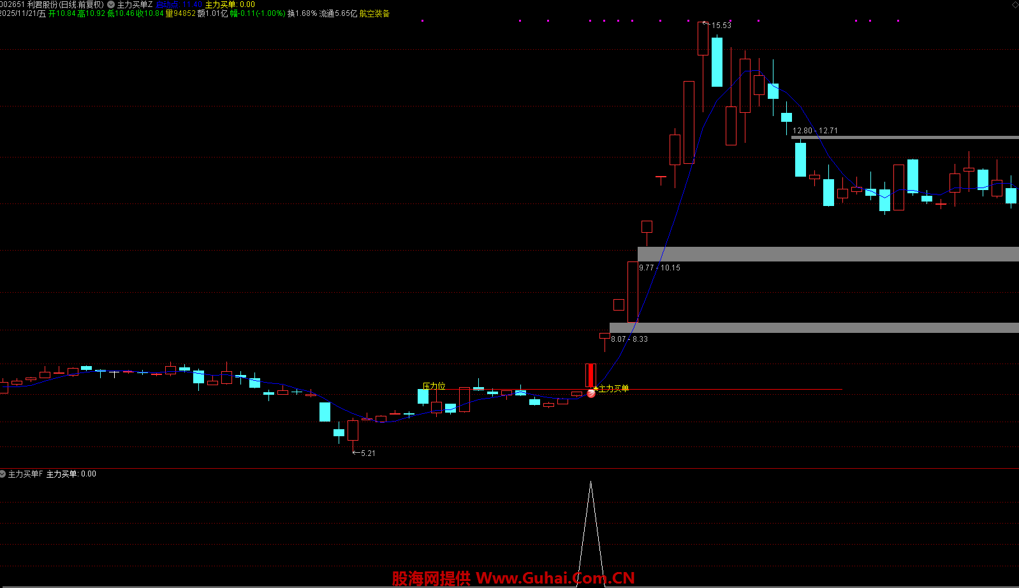Click the 主力买单F indicator name label
The image size is (1019, 588).
(x=26, y=474)
